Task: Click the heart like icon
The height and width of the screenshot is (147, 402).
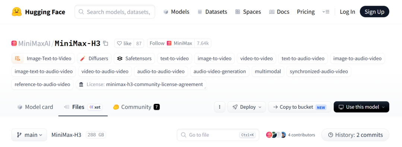Action: click(x=119, y=44)
